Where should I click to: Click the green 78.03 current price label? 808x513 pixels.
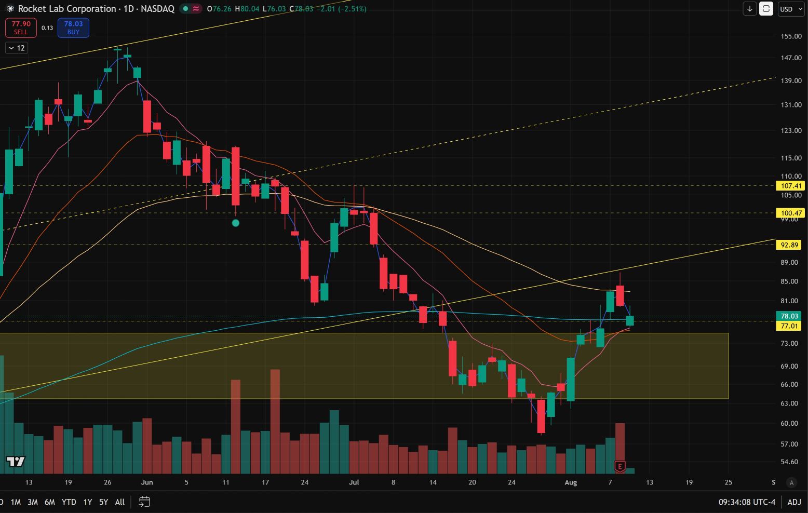coord(789,316)
